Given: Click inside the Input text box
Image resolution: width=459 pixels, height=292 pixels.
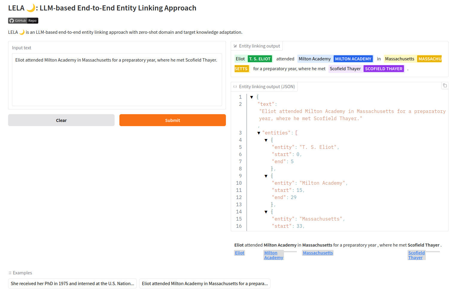Looking at the screenshot, I should point(117,79).
